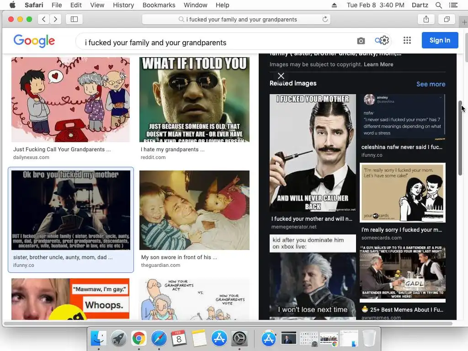
Task: Click the eject icon in menu bar
Action: (x=334, y=5)
